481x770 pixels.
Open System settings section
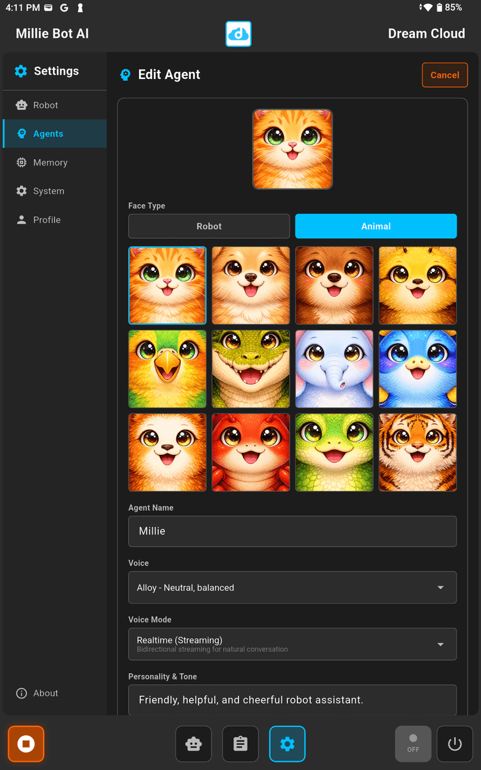click(x=55, y=191)
